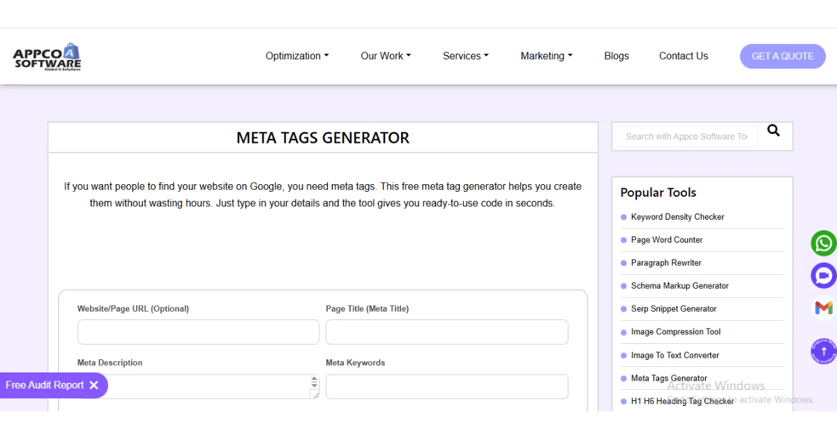837x438 pixels.
Task: Click the search magnifier icon
Action: click(x=773, y=130)
